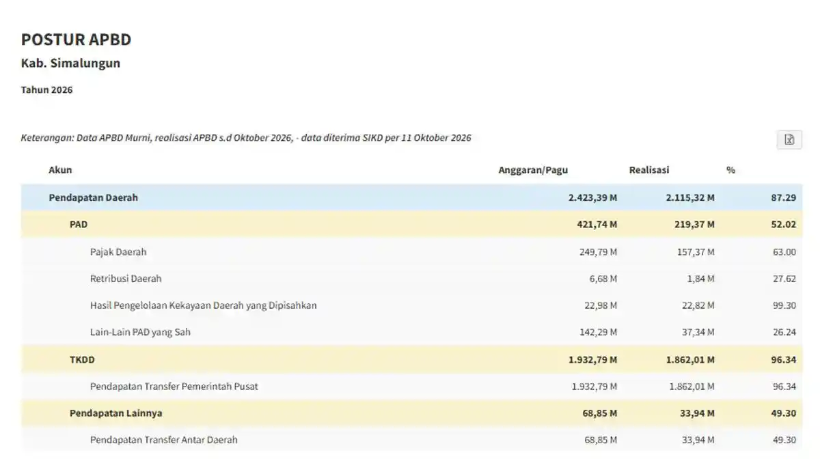820x461 pixels.
Task: Click the TKDD row budget 1.932,79 M
Action: [x=593, y=360]
